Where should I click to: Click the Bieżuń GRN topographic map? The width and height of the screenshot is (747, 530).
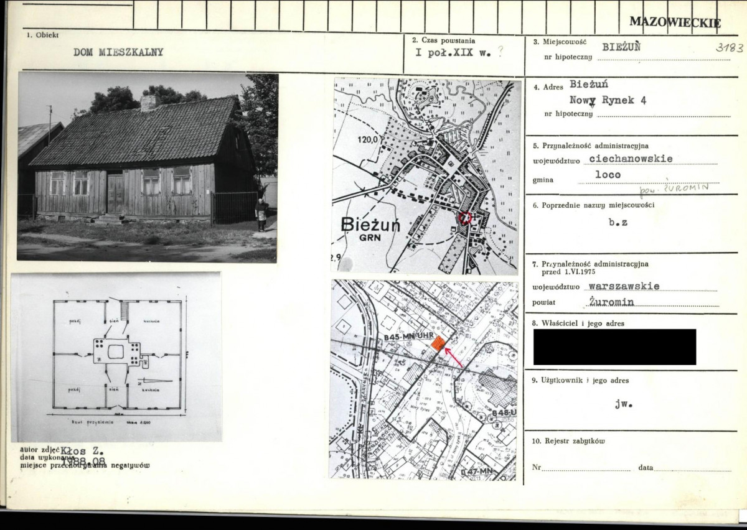(x=425, y=176)
